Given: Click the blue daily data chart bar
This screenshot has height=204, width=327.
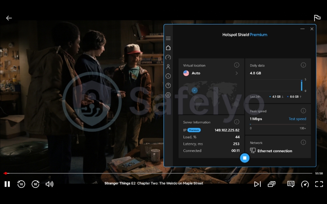Looking at the screenshot, I should (x=301, y=85).
